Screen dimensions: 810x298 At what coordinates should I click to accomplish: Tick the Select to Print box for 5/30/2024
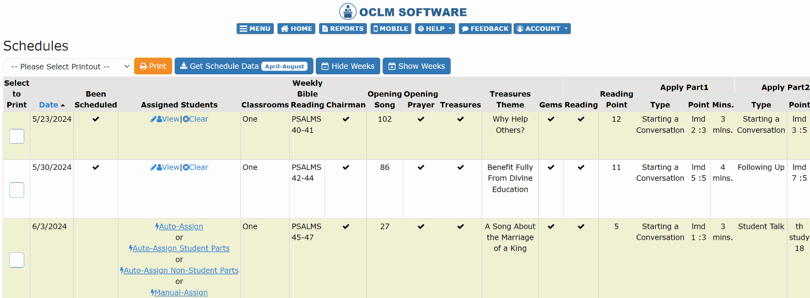click(x=17, y=189)
